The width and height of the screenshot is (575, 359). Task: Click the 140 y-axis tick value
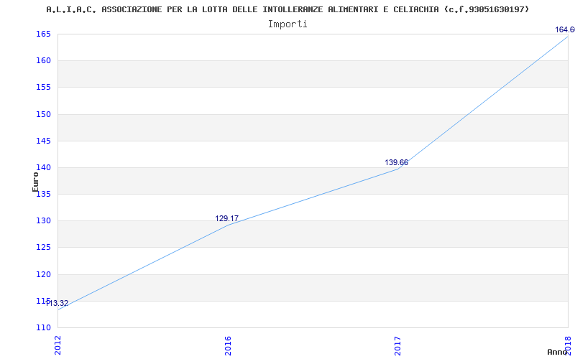click(x=43, y=168)
